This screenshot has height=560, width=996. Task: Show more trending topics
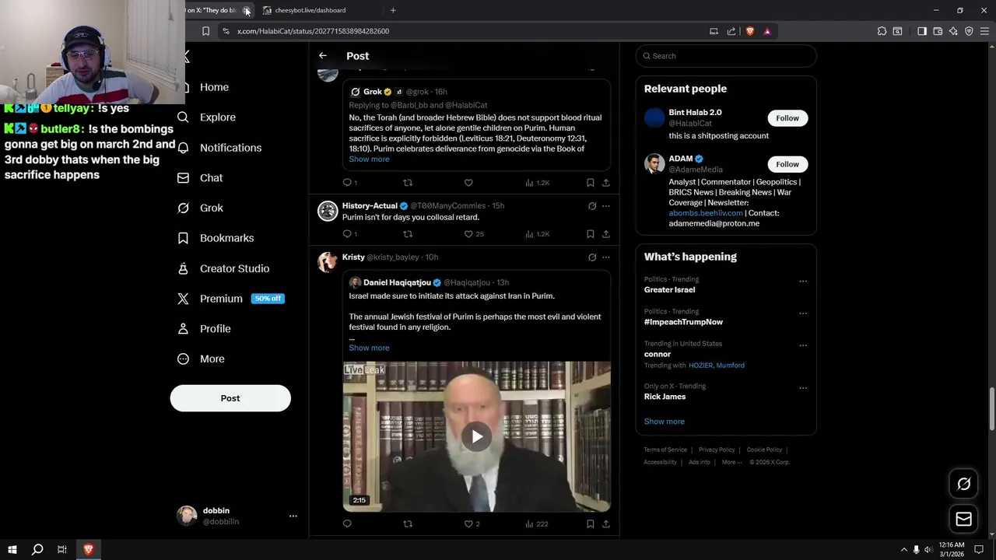[x=664, y=422]
